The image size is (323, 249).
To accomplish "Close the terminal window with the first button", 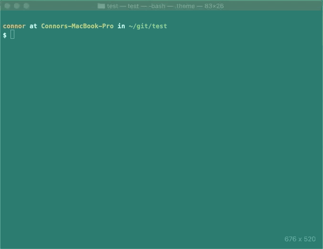I will [x=7, y=6].
